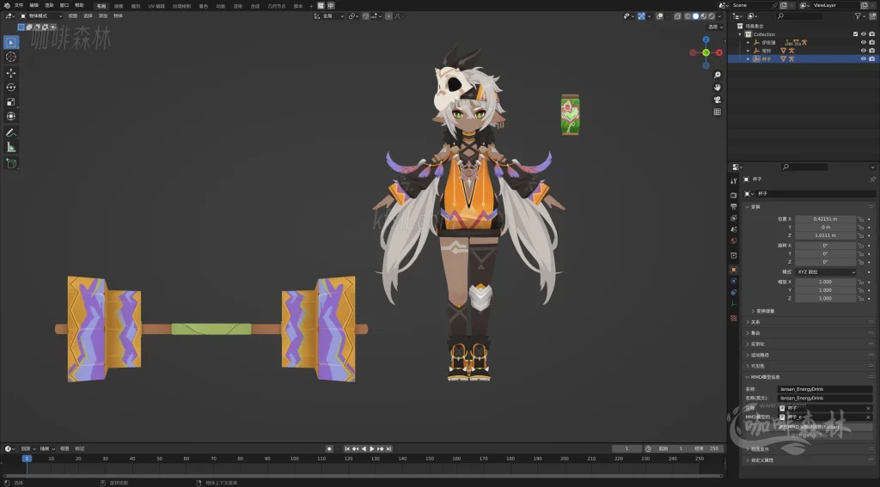Select the Rotate tool
The height and width of the screenshot is (487, 880).
[x=10, y=87]
